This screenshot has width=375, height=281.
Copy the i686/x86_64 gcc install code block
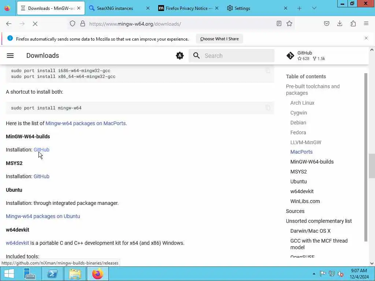pos(268,71)
